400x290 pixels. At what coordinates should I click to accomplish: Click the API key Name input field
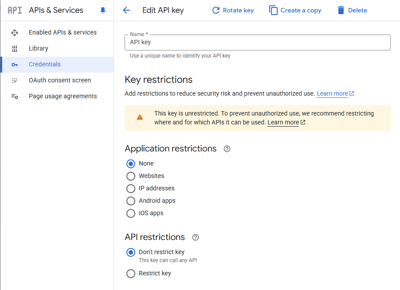(x=257, y=43)
